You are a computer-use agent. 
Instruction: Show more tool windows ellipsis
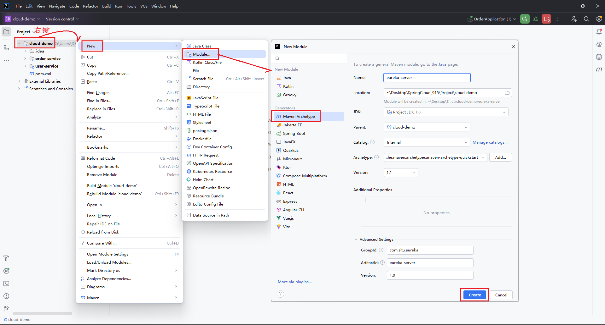pos(6,60)
